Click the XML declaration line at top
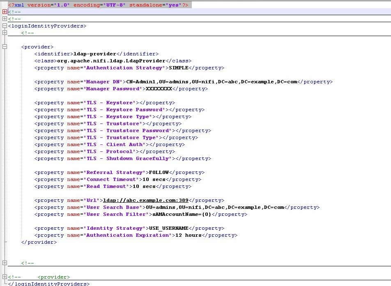Screen dimensions: 391x286 click(98, 5)
